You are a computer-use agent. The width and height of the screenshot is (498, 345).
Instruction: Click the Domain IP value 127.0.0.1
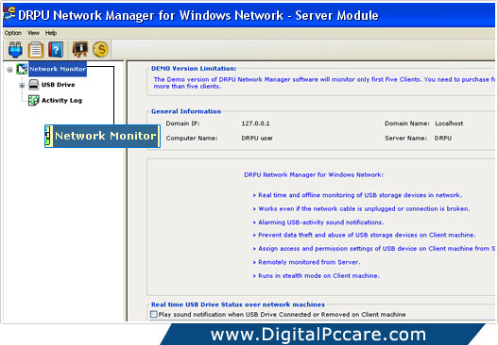[x=255, y=123]
